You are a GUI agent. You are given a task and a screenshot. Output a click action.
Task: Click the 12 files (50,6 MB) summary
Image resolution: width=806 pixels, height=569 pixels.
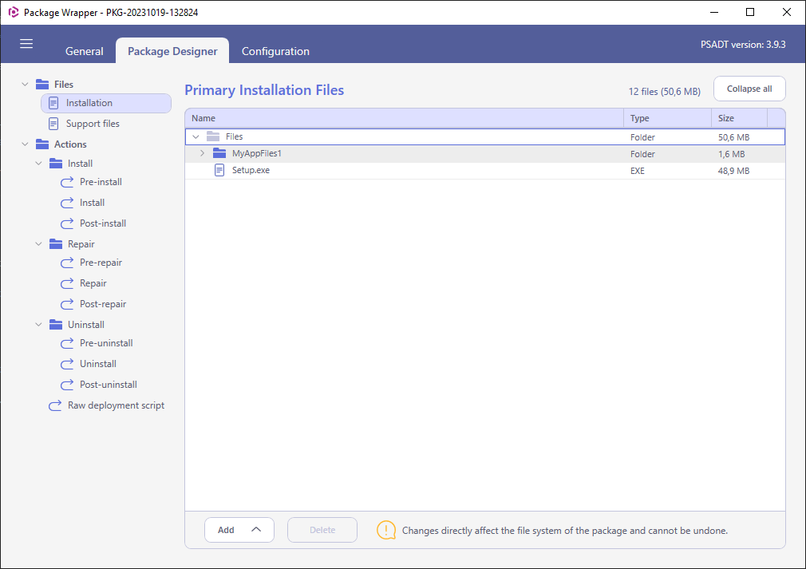[664, 92]
